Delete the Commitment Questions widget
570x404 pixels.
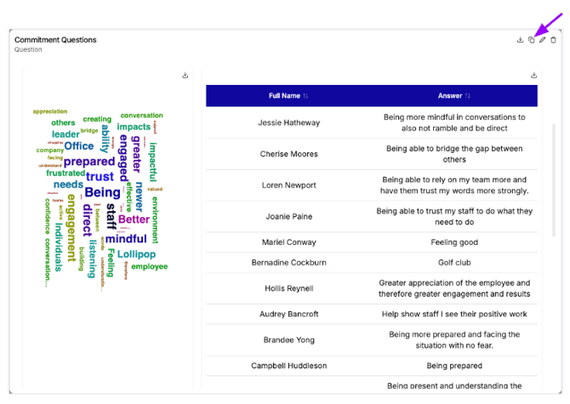[x=554, y=40]
